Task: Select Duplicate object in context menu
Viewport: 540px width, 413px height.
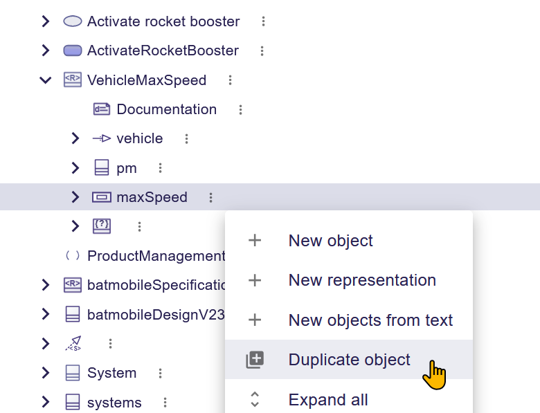Action: point(349,360)
